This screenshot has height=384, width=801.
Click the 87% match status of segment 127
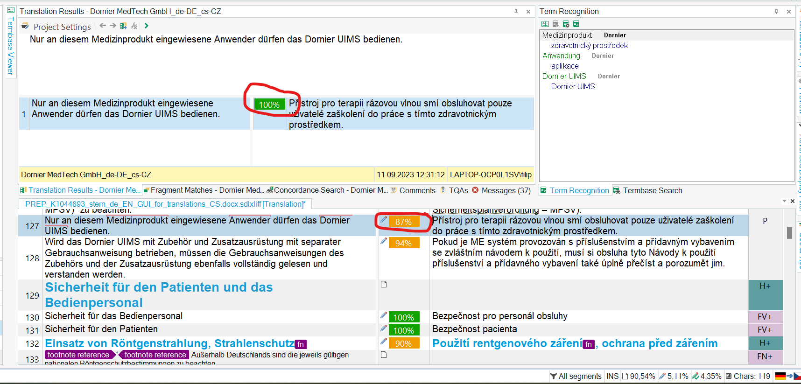[404, 222]
